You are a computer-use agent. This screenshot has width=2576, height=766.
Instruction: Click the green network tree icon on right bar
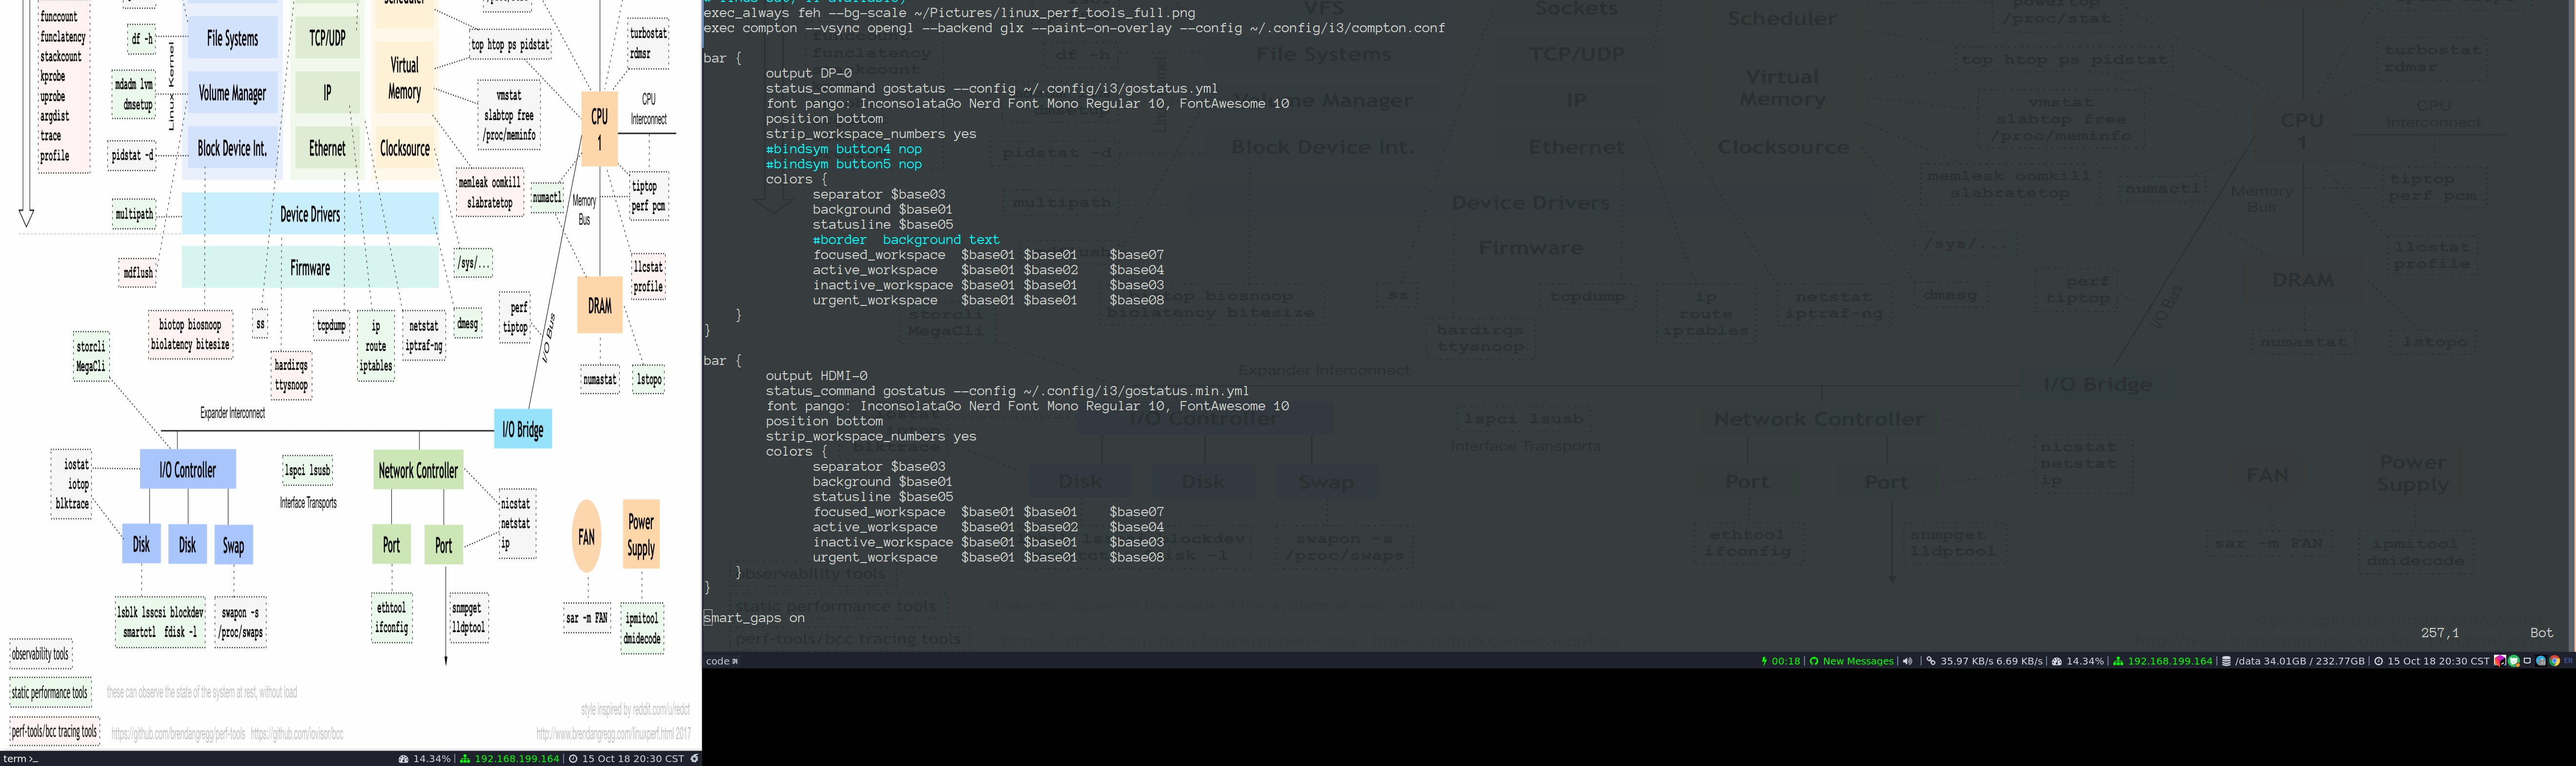click(2118, 661)
